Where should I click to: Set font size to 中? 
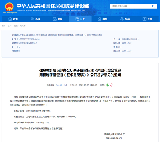tap(61, 85)
